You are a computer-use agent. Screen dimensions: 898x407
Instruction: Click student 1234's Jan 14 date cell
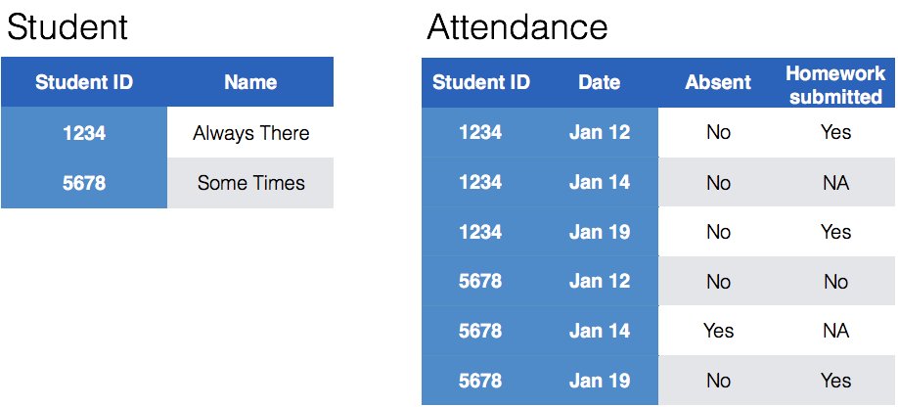point(599,182)
